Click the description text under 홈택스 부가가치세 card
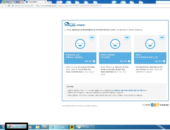This screenshot has width=170, height=130. (x=149, y=69)
